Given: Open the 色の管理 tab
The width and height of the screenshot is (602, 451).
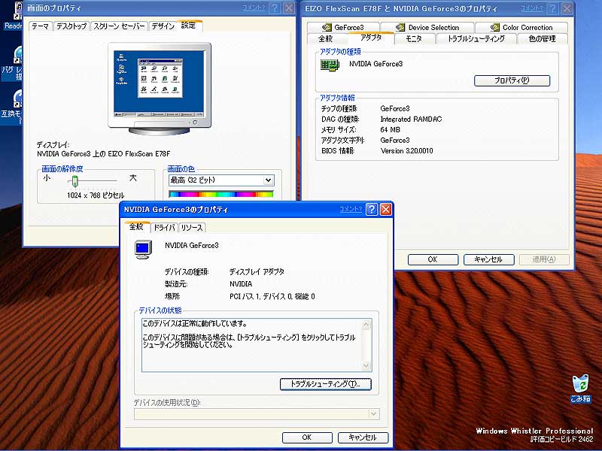Looking at the screenshot, I should 542,39.
